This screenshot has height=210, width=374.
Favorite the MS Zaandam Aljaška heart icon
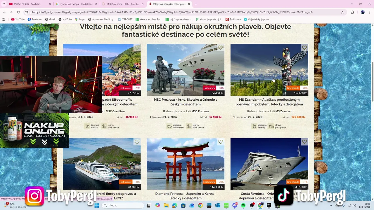304,48
